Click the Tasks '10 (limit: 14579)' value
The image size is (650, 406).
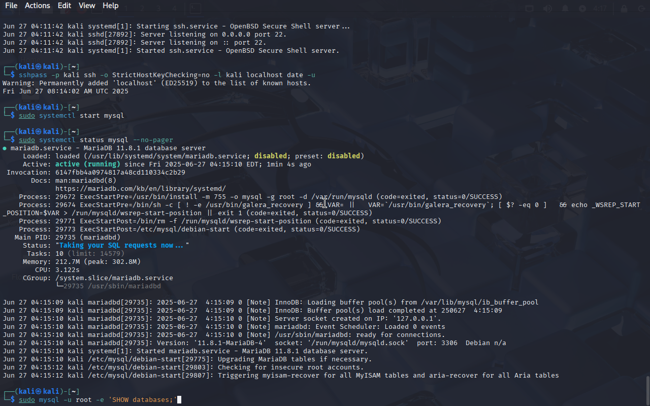[90, 254]
